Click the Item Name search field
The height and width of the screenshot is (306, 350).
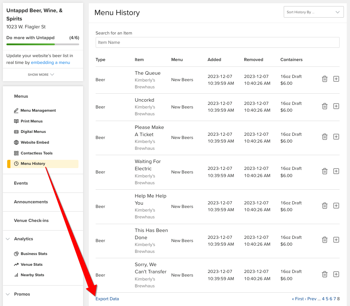click(217, 42)
